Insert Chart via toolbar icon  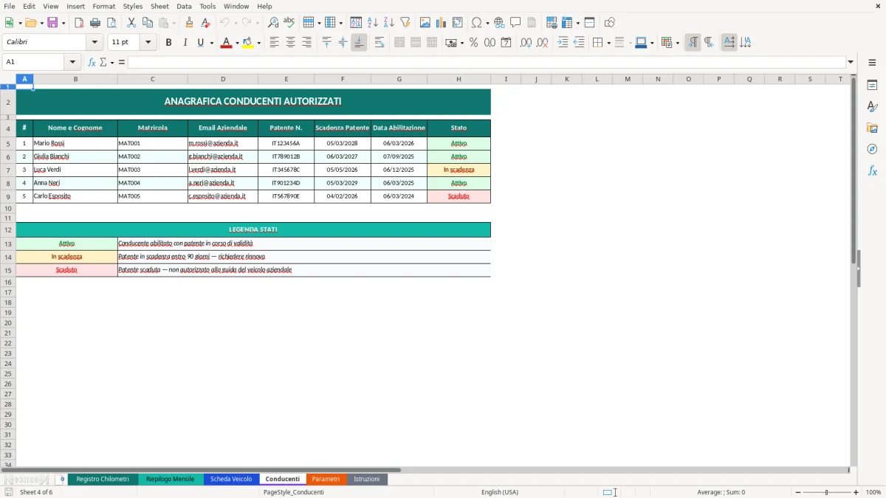(x=442, y=23)
